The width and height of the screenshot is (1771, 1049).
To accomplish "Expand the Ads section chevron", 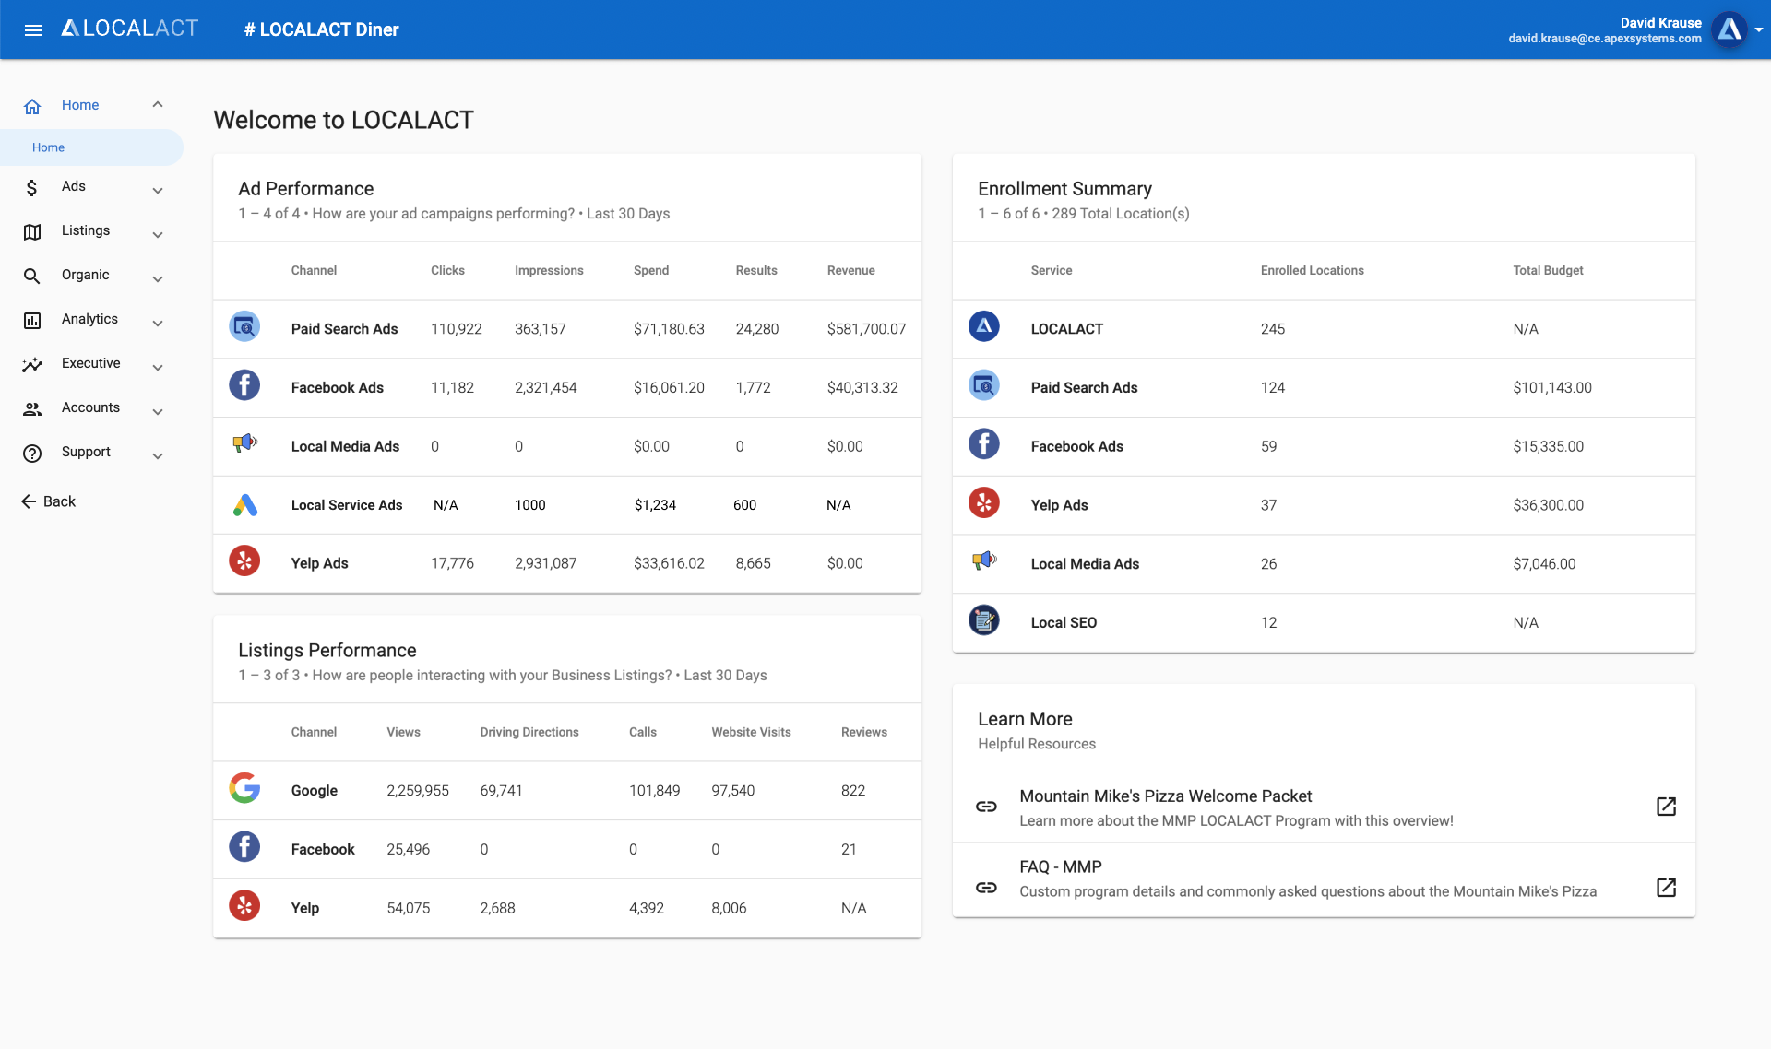I will coord(158,191).
